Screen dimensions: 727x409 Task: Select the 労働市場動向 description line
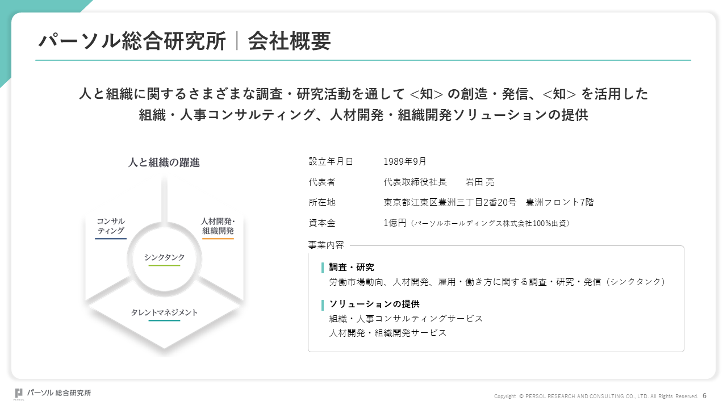coord(497,281)
